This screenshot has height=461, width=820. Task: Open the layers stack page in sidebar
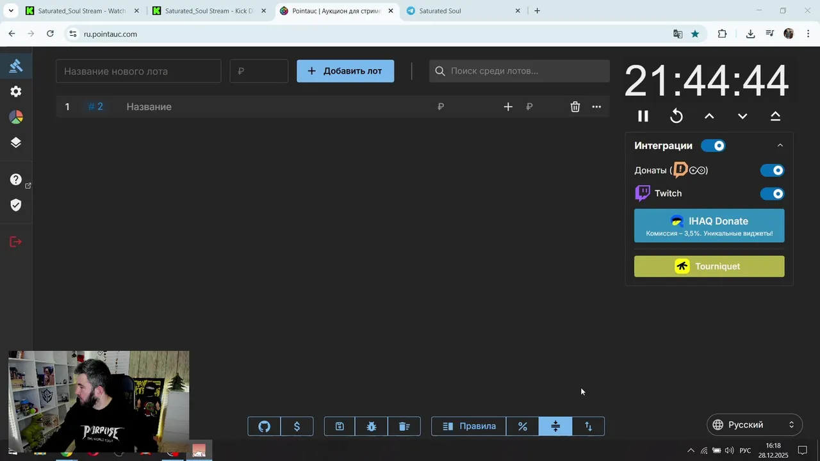(16, 143)
